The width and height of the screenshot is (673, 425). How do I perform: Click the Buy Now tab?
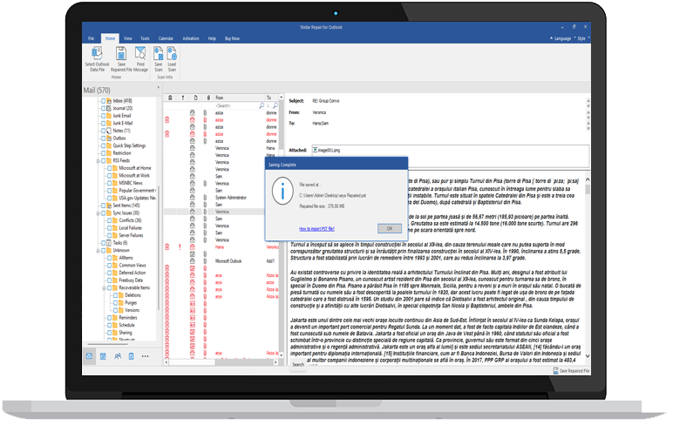(232, 38)
